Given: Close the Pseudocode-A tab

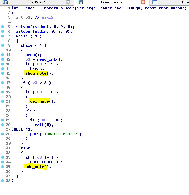Looking at the screenshot, I should click(x=143, y=2).
